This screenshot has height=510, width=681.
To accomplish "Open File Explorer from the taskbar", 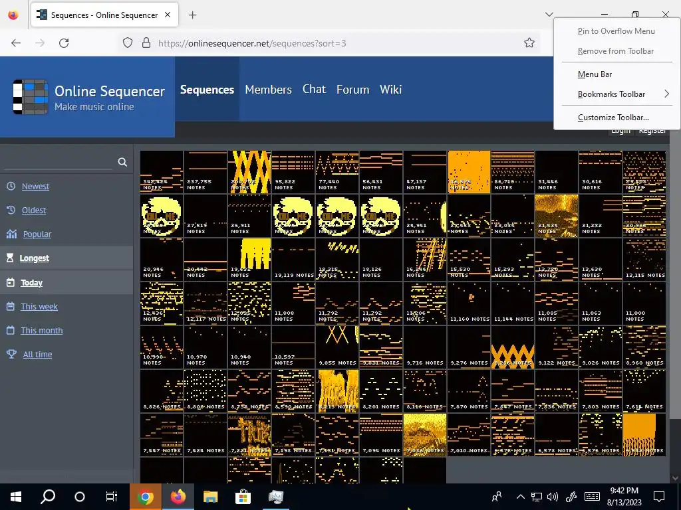I will click(x=210, y=497).
